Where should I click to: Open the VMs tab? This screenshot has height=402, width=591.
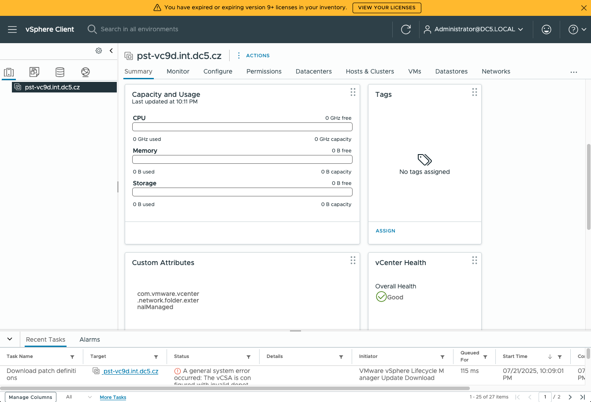415,71
